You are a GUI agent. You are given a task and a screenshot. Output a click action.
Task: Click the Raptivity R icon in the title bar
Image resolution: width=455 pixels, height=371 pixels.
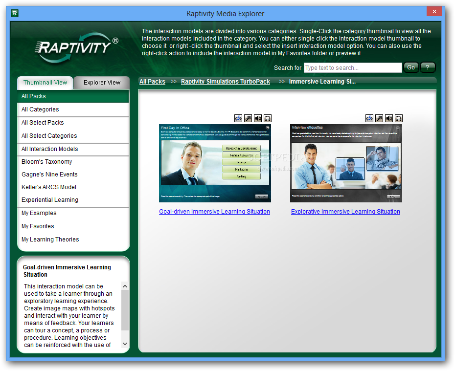pyautogui.click(x=15, y=13)
